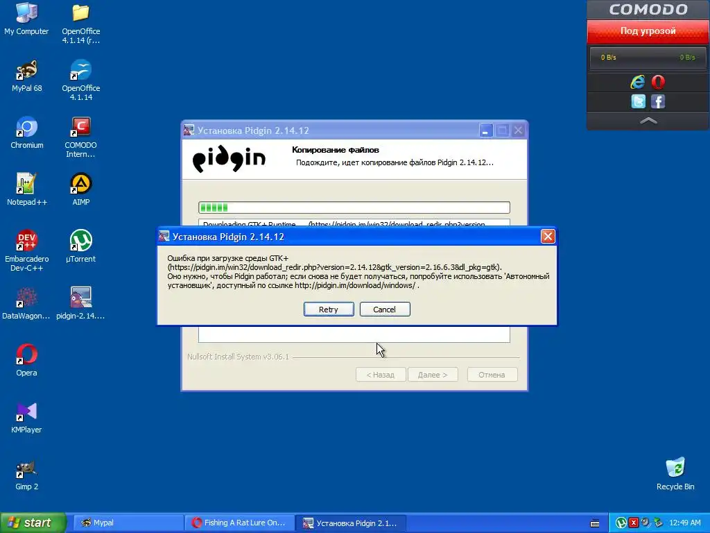
Task: Select the DataWagon desktop icon
Action: [26, 304]
